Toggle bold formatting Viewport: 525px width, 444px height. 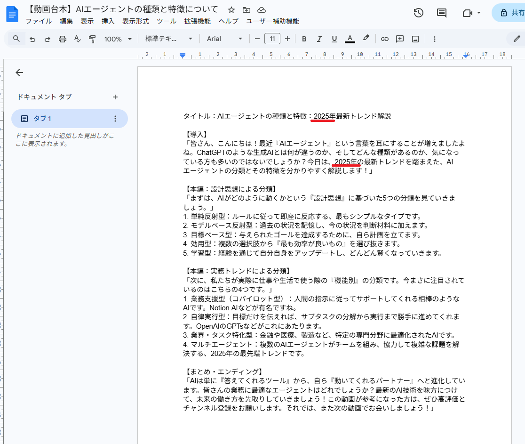click(304, 39)
